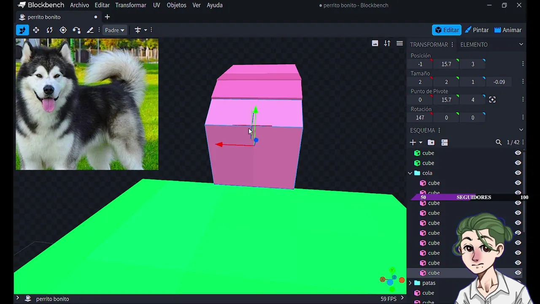The image size is (540, 304).
Task: Click the viewport sort arrows icon
Action: 387,43
